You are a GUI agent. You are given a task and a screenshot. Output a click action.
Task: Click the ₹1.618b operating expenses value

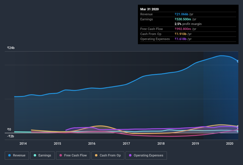pyautogui.click(x=181, y=39)
